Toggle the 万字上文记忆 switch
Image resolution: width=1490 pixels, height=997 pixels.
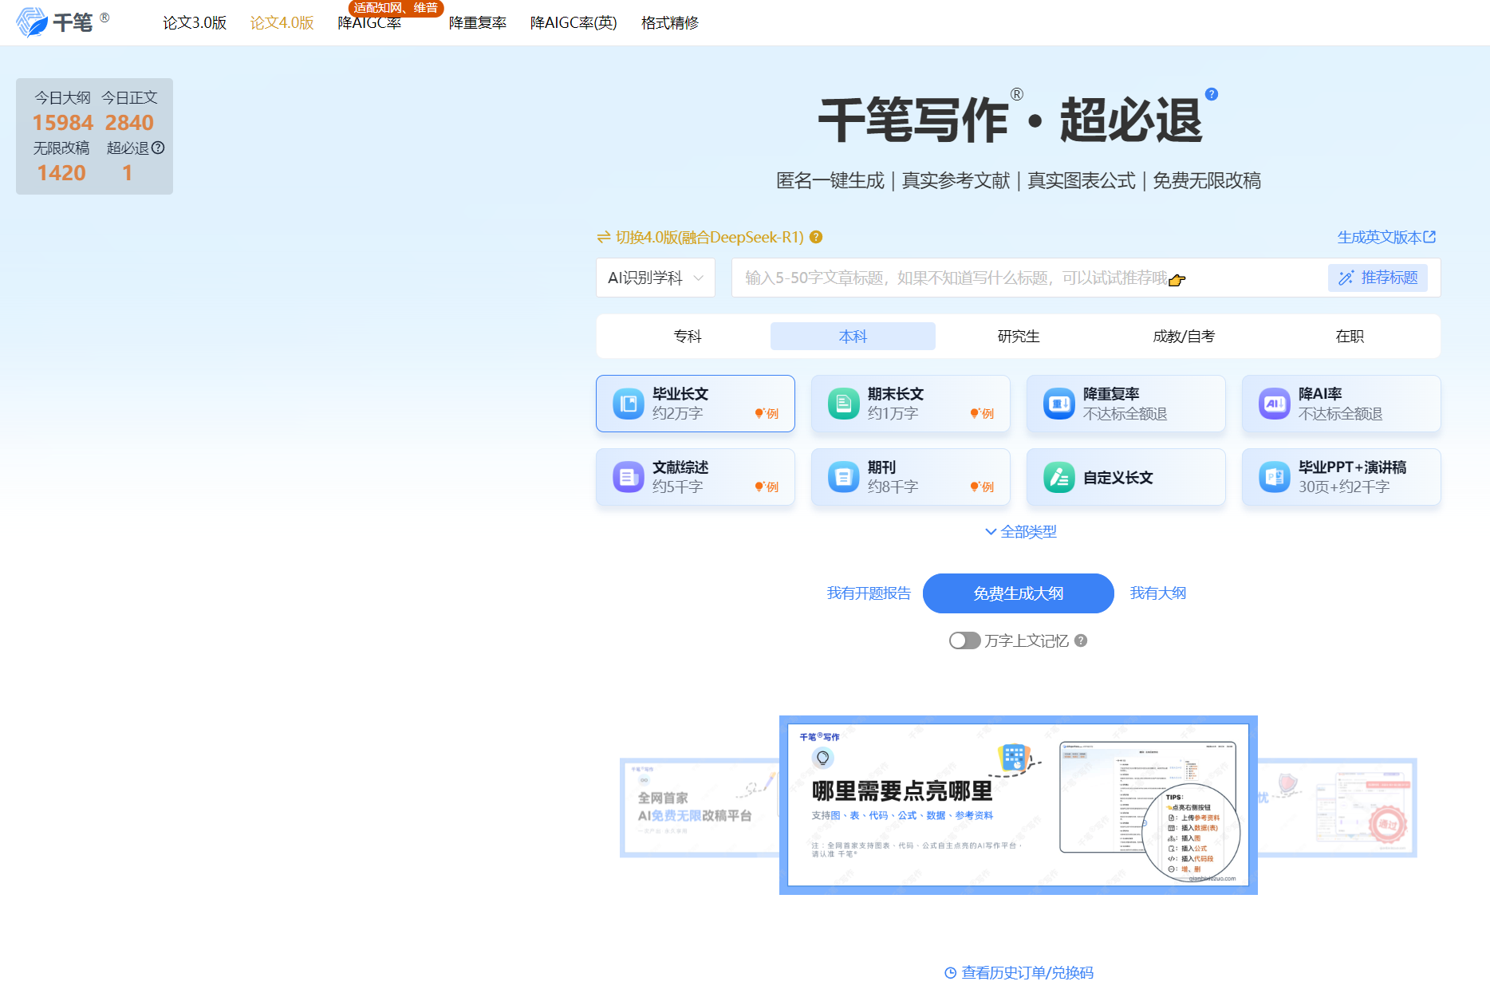click(x=964, y=640)
